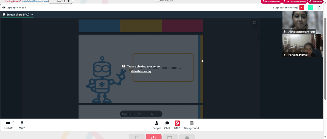Click the red X to stop screen sharing
Viewport: 327px width, 139px height.
(x=301, y=8)
